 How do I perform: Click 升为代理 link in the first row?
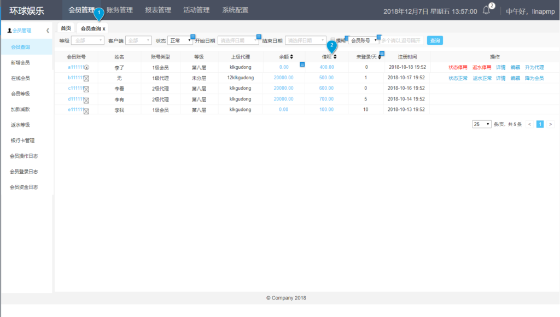pyautogui.click(x=534, y=67)
